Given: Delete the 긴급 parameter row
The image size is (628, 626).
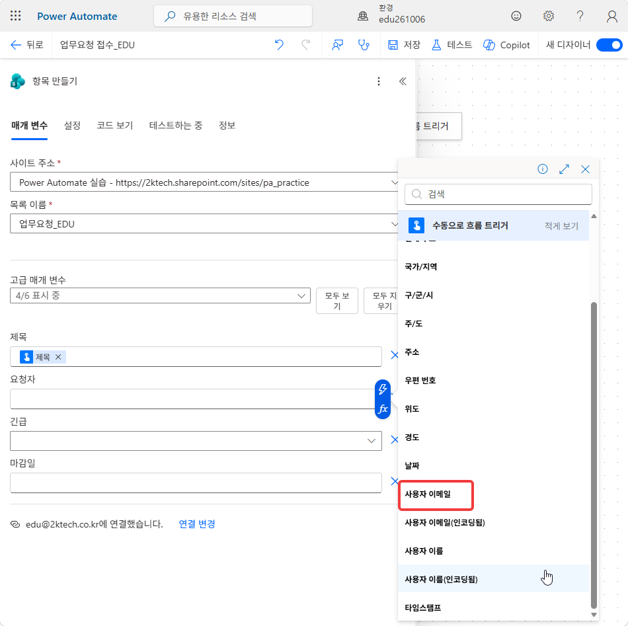Looking at the screenshot, I should tap(394, 440).
